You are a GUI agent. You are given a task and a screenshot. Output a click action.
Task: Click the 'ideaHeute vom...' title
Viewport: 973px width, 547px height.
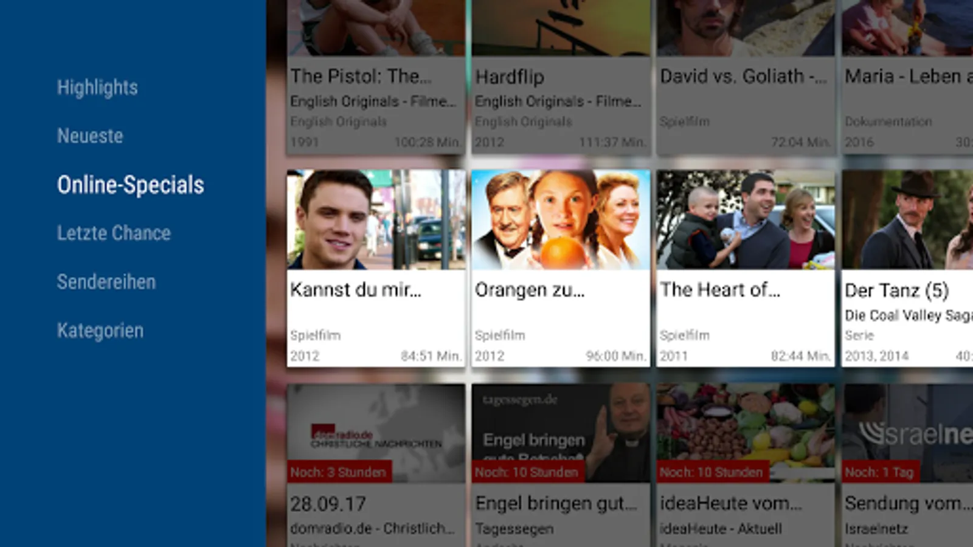click(731, 503)
